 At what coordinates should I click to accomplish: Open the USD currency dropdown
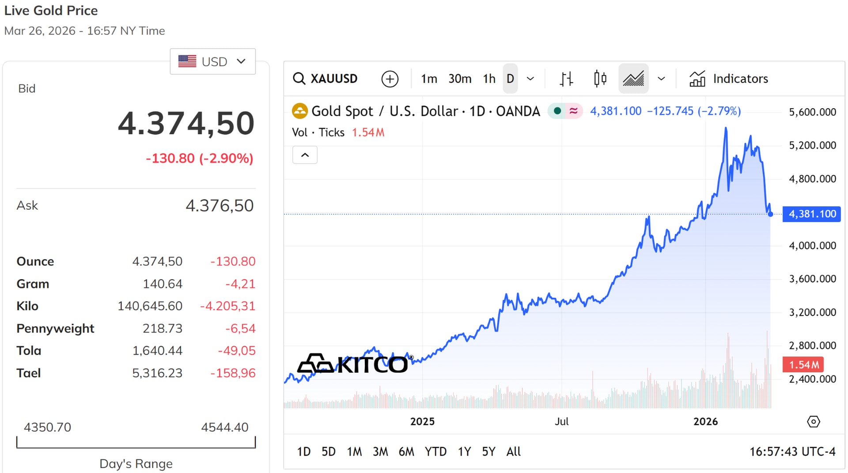point(212,61)
